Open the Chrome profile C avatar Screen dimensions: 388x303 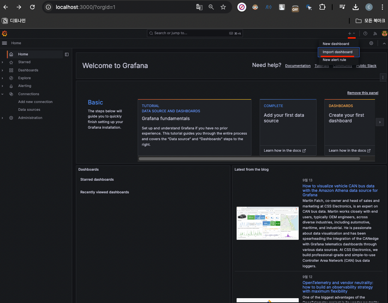click(x=369, y=7)
